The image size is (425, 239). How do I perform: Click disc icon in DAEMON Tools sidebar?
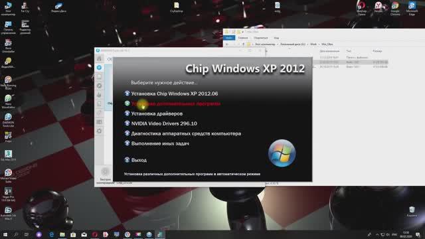coord(99,86)
